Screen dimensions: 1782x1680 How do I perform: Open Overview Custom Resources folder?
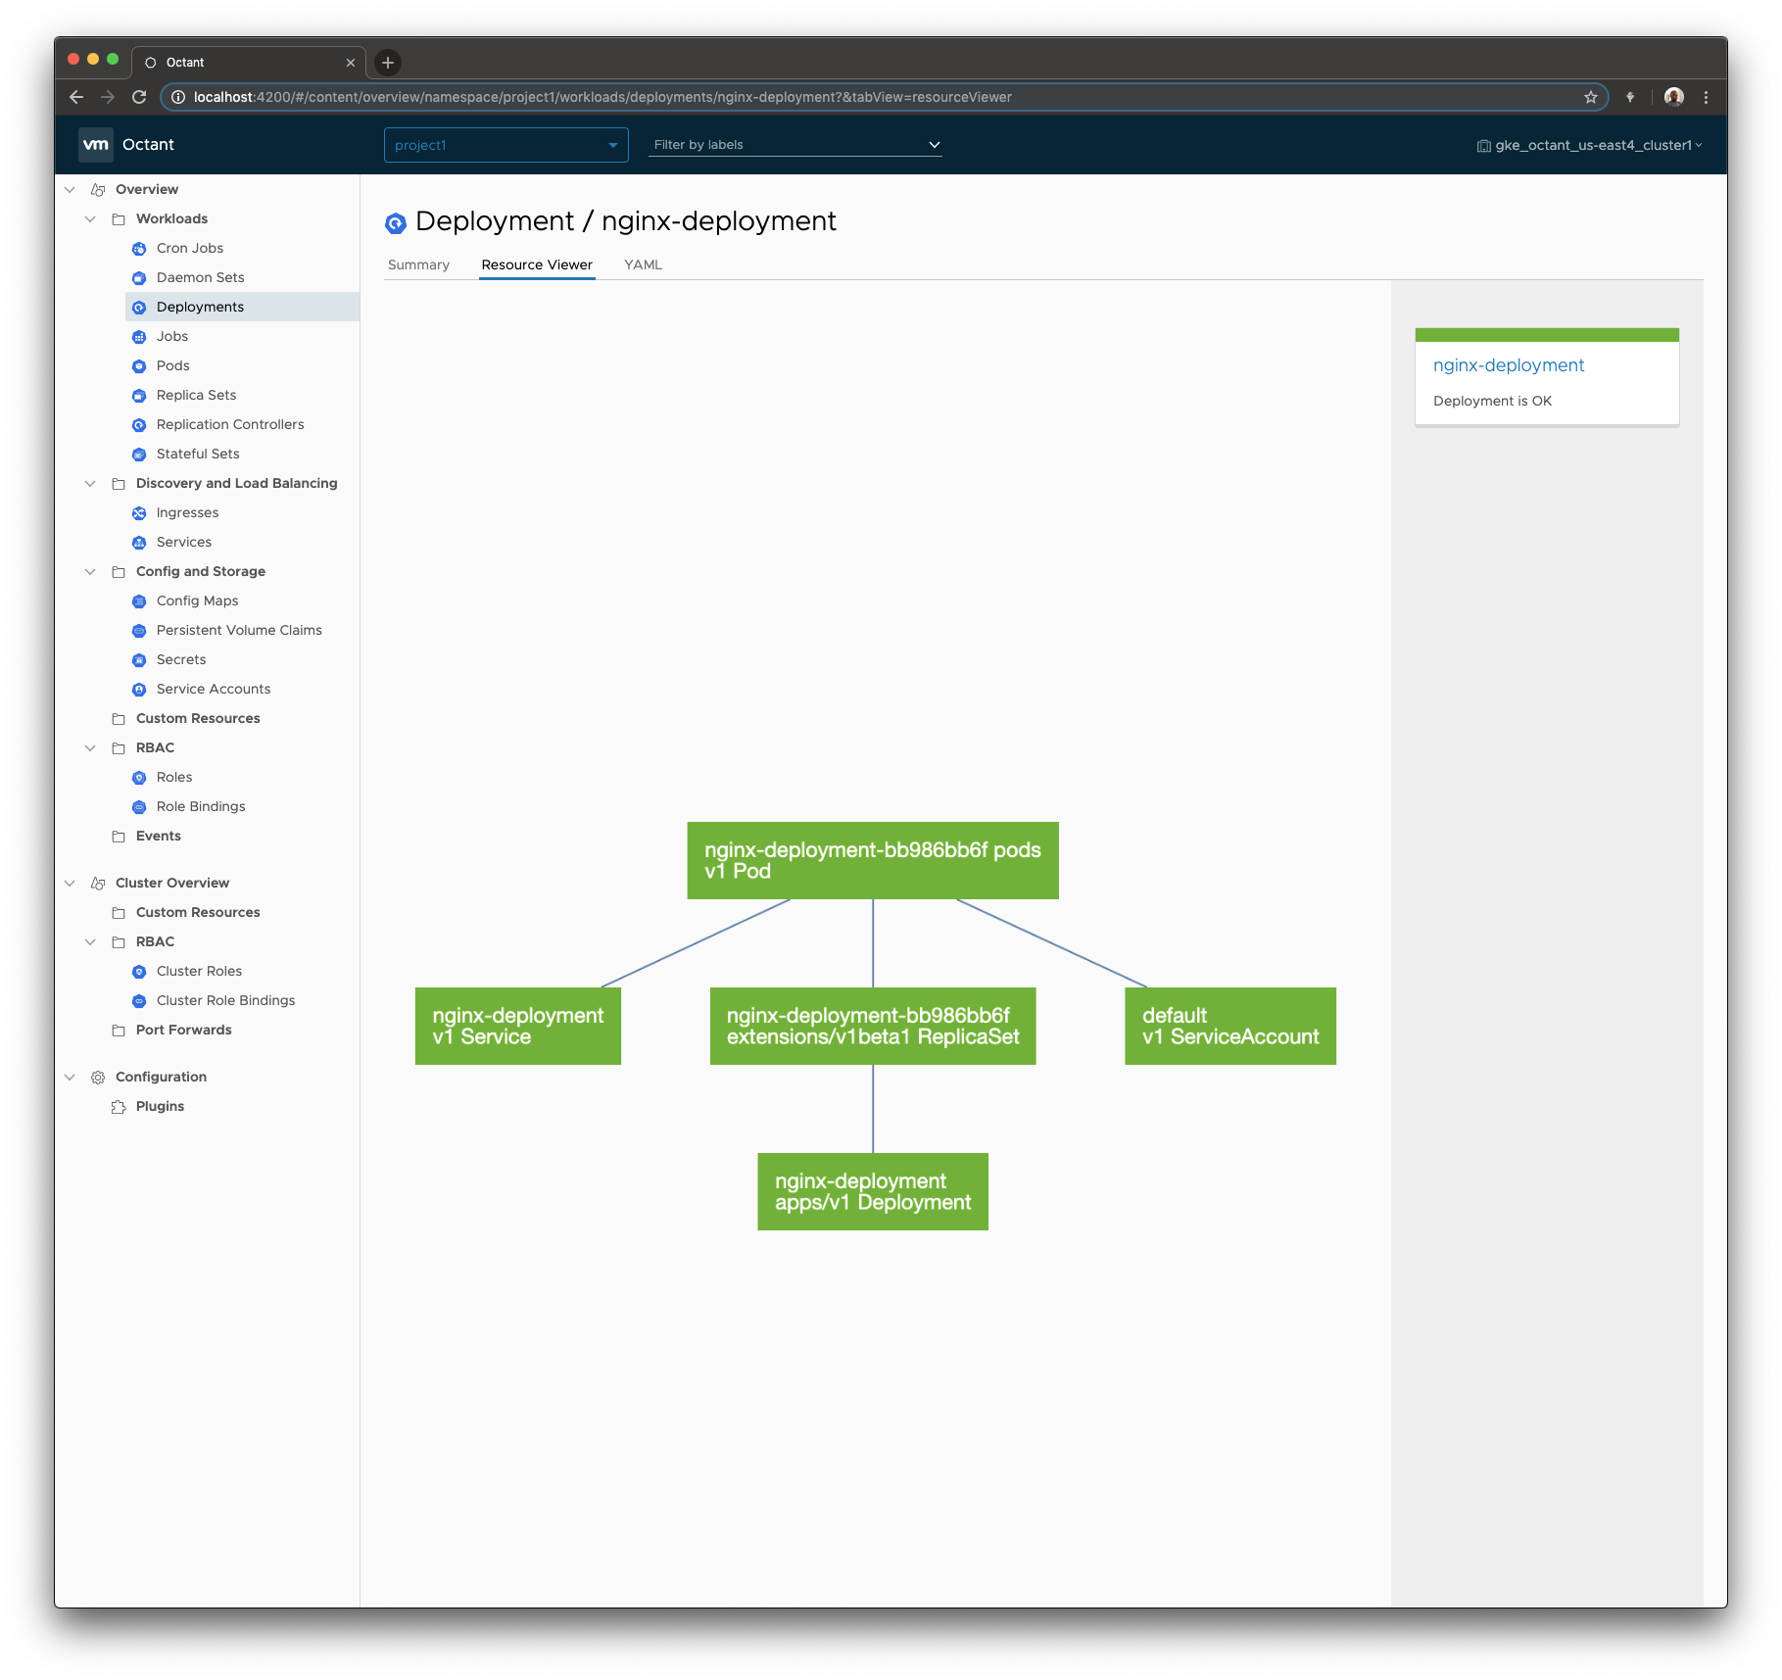[198, 719]
